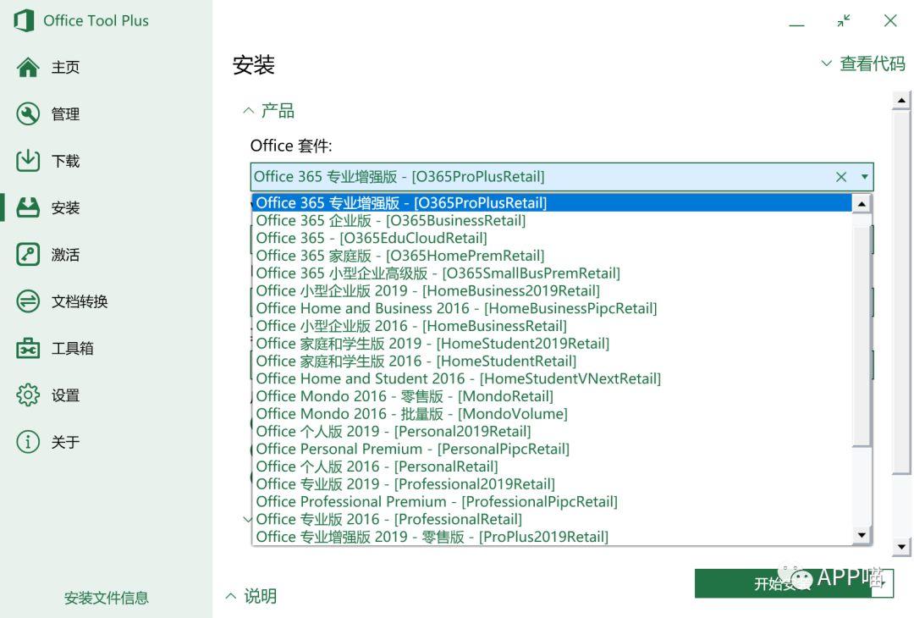Select Office Mondo 2016 批量版

click(x=553, y=413)
